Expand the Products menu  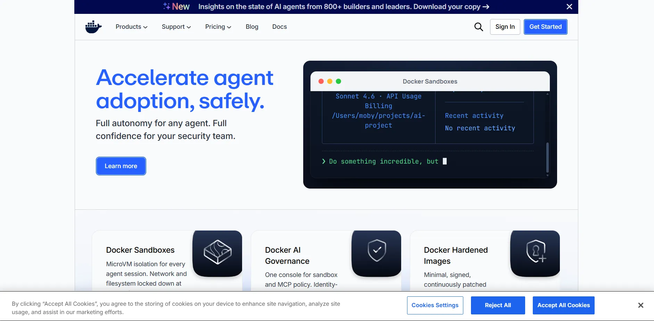click(x=131, y=27)
